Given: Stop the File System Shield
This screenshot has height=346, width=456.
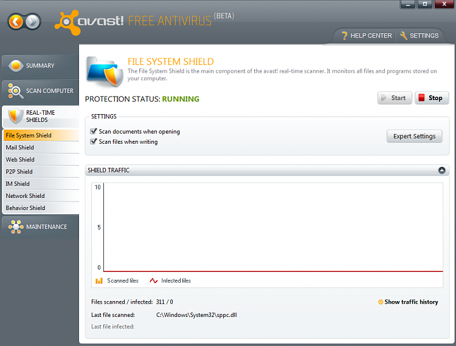Looking at the screenshot, I should 432,98.
